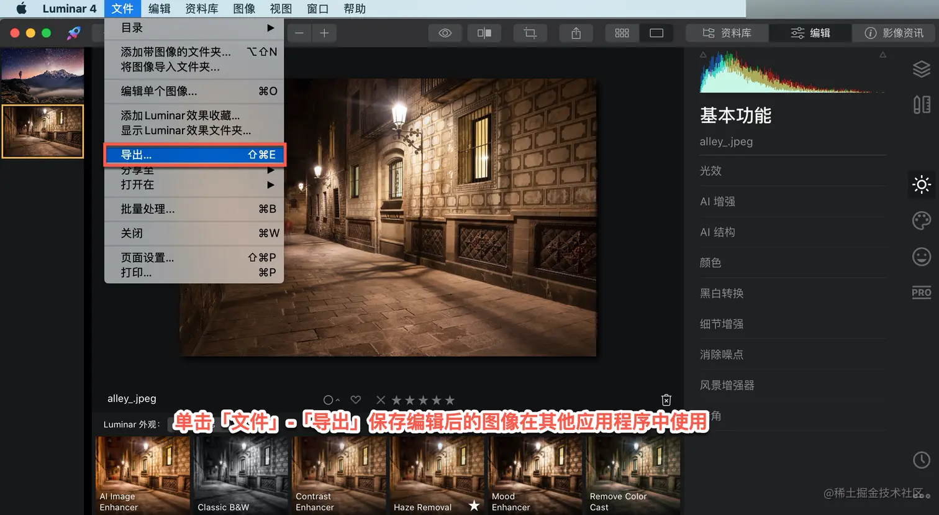The width and height of the screenshot is (939, 515).
Task: Zoom out with the minus button
Action: coord(299,33)
